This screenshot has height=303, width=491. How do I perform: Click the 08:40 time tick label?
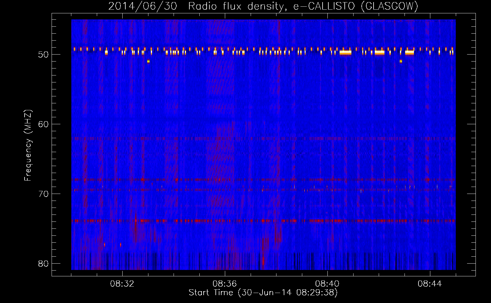click(327, 284)
